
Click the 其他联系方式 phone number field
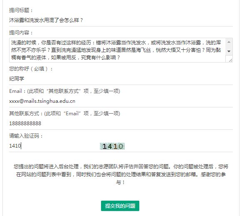tap(121, 124)
